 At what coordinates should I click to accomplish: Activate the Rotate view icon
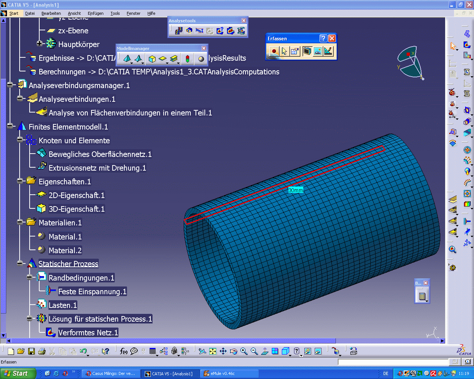233,351
